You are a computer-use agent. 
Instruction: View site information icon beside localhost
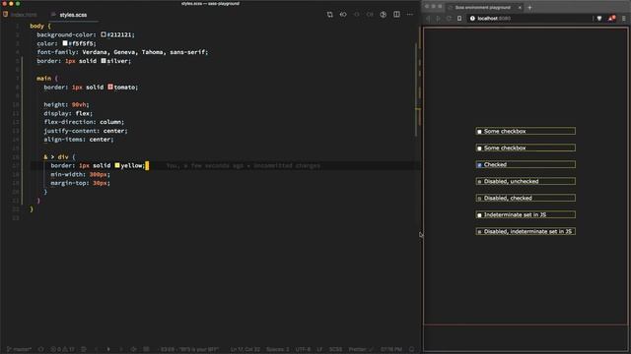(472, 19)
